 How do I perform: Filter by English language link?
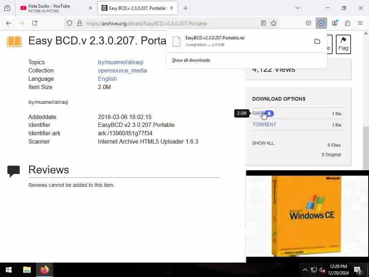pyautogui.click(x=107, y=79)
